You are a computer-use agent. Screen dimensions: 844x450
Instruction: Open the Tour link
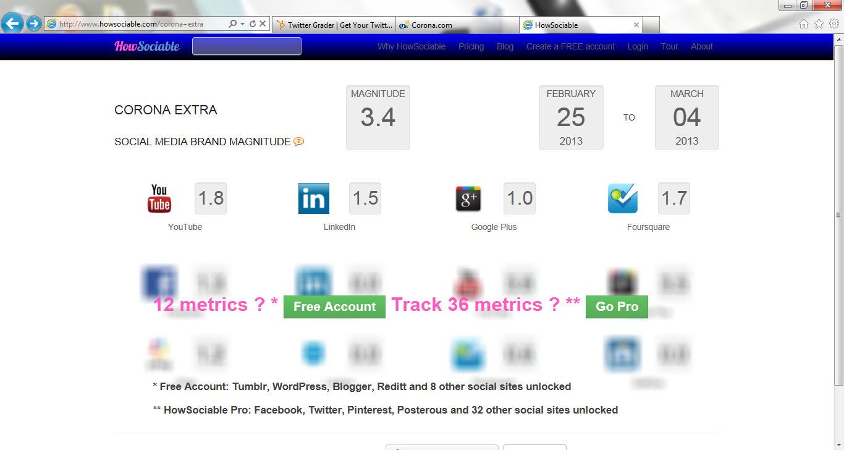point(670,46)
